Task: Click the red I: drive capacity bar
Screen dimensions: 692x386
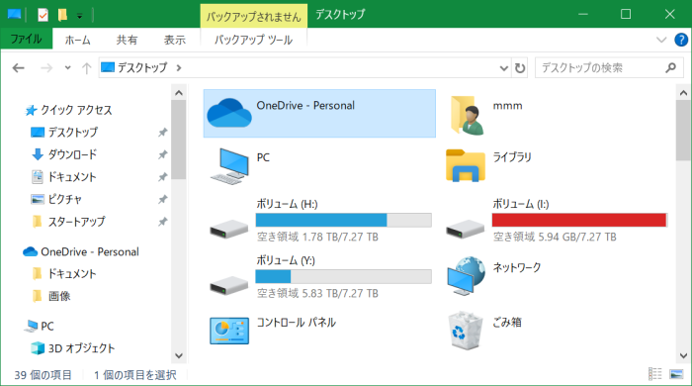Action: coord(579,220)
